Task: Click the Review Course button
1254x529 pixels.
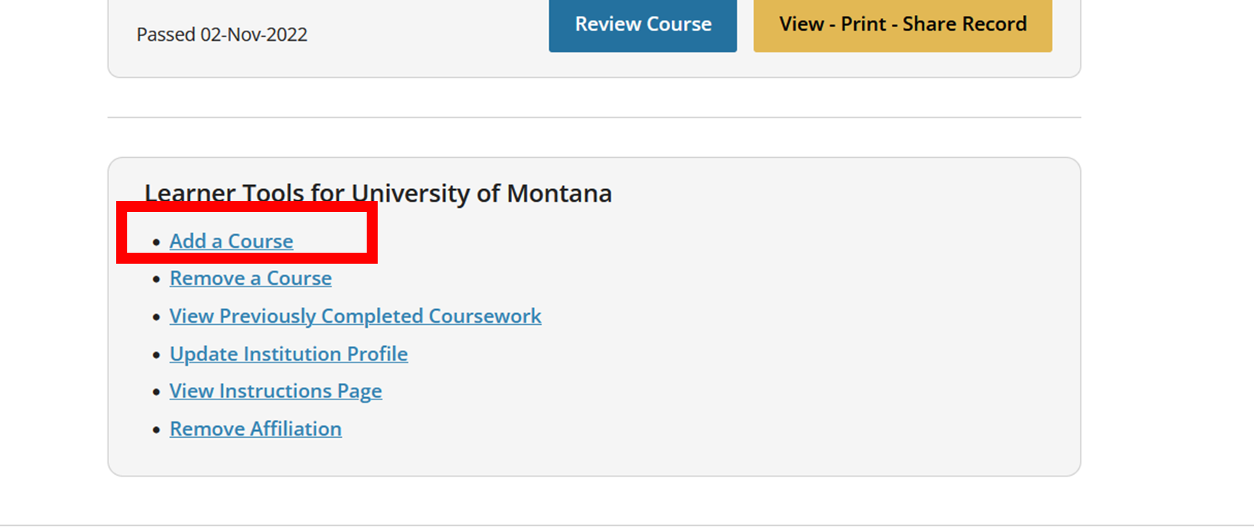Action: pos(642,24)
